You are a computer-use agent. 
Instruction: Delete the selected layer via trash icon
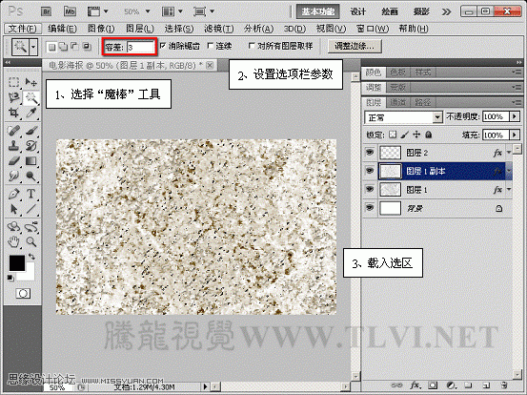point(503,385)
